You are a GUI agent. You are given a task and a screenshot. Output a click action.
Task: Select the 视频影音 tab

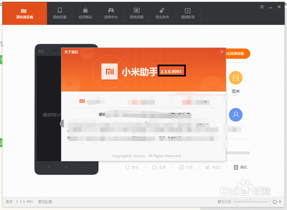pos(188,13)
